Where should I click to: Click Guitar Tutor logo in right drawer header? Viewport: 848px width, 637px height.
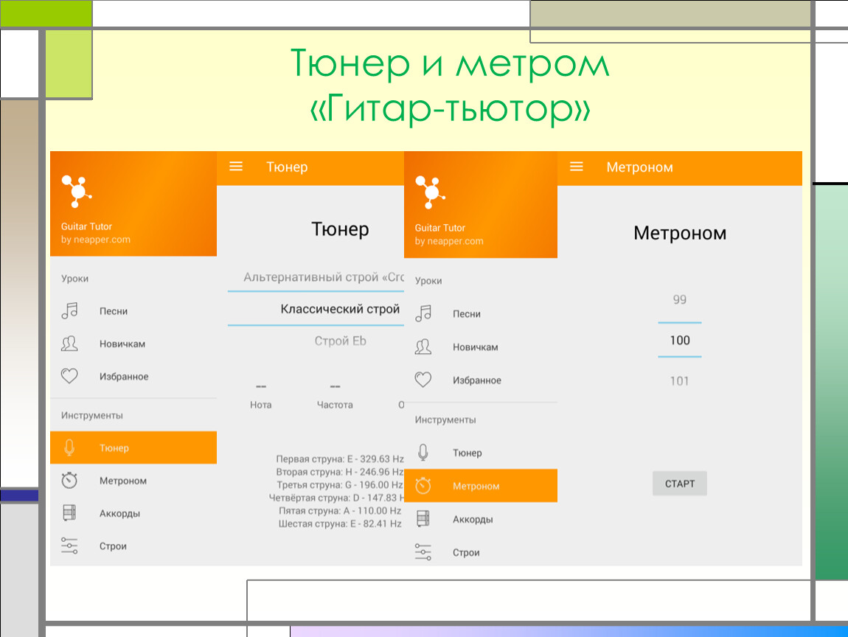430,192
